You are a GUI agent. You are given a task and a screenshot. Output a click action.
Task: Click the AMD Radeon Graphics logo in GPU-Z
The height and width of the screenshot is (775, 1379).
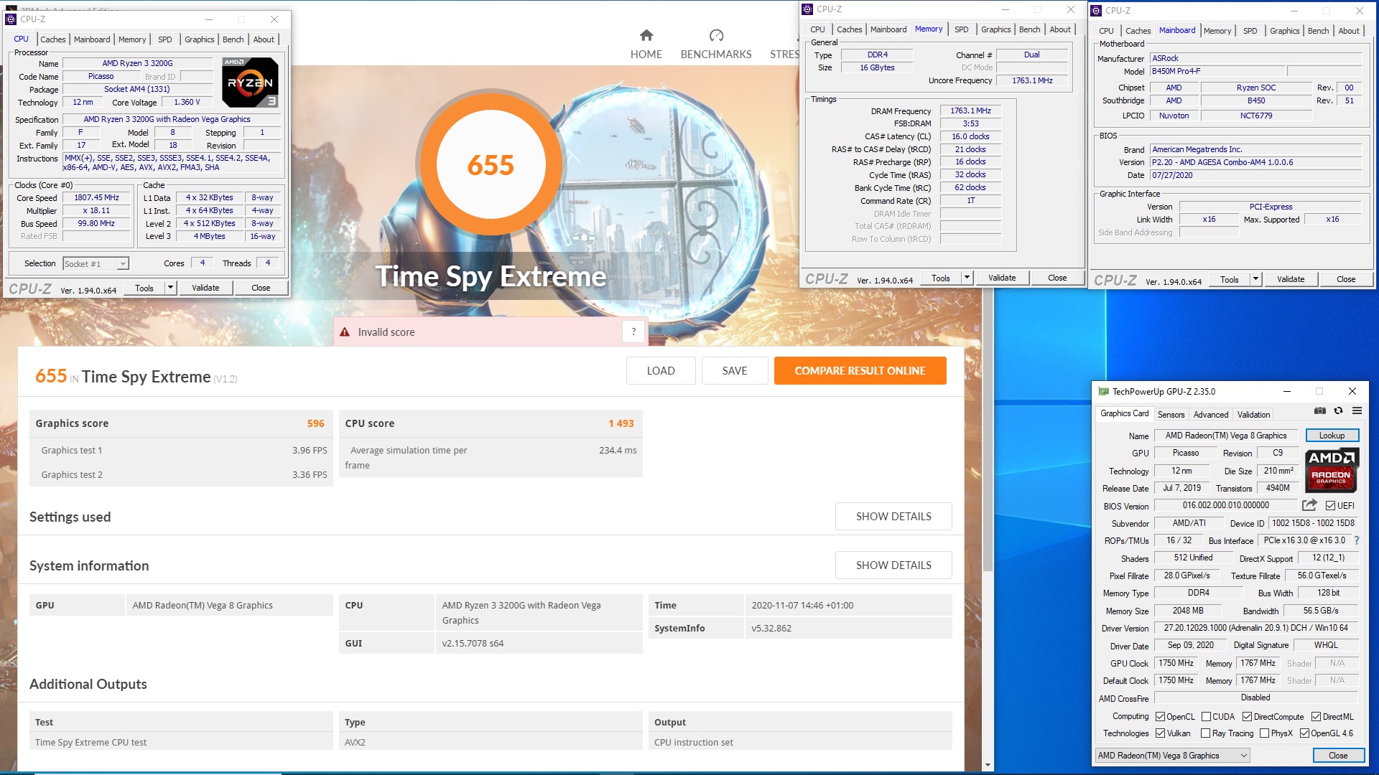pyautogui.click(x=1332, y=471)
